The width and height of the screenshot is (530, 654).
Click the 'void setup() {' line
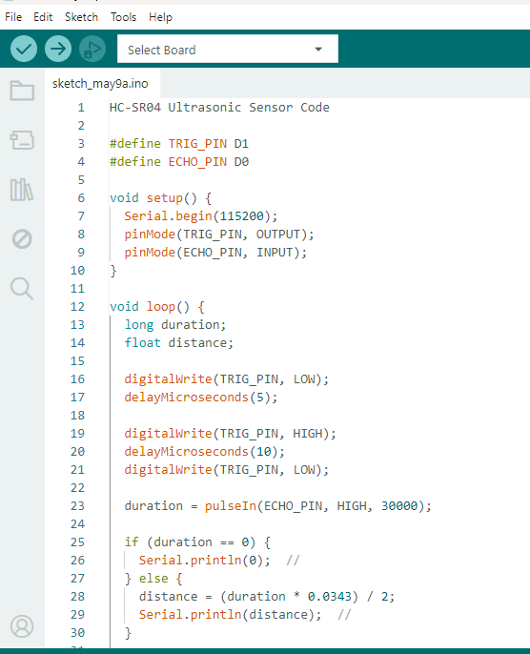tap(160, 198)
